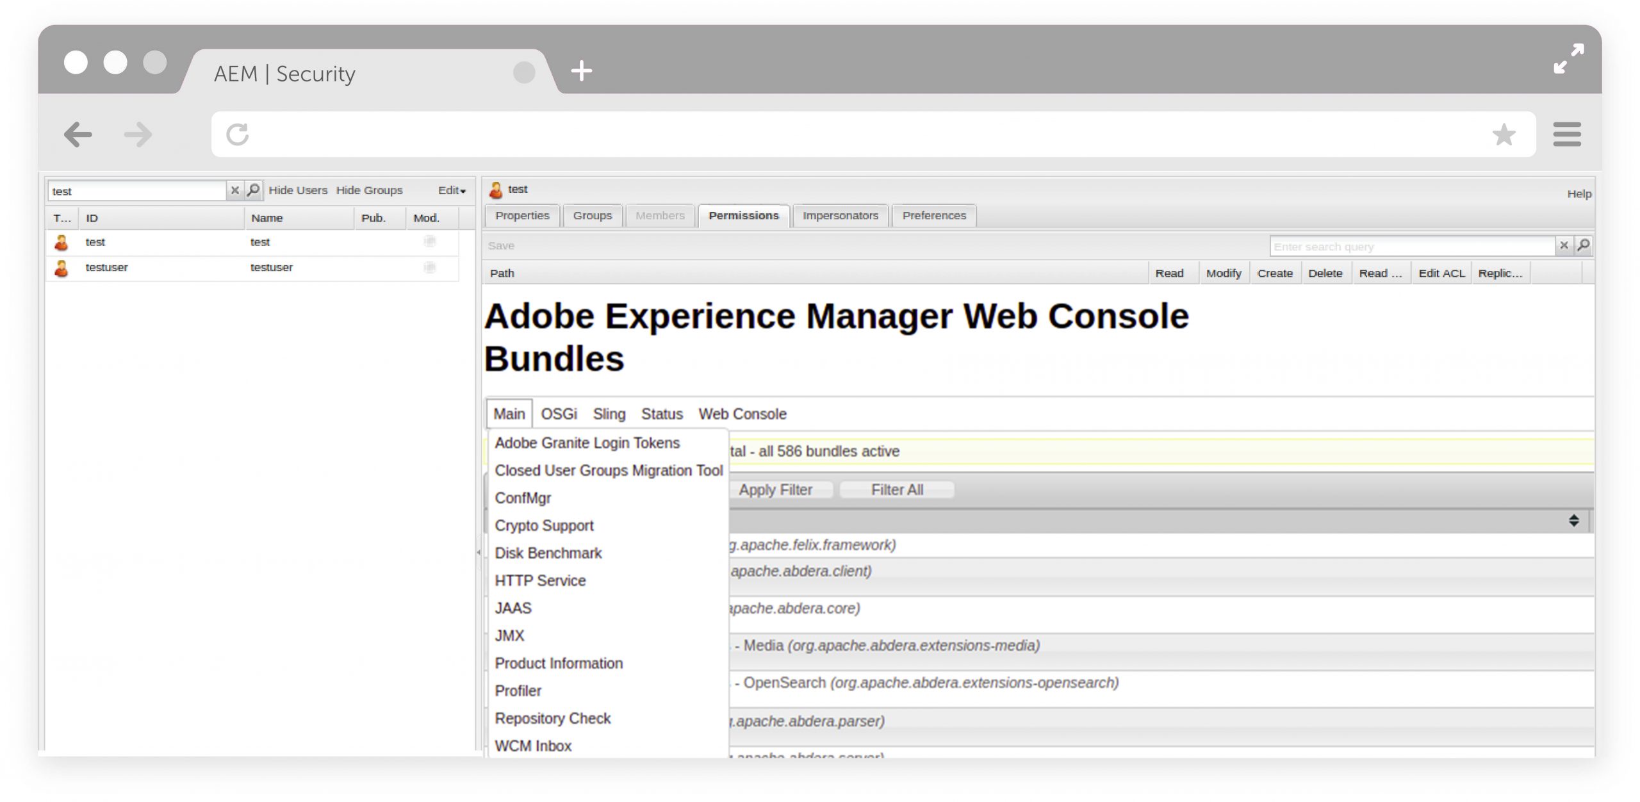Click the Mod. indicator in the testuser row

pyautogui.click(x=430, y=267)
